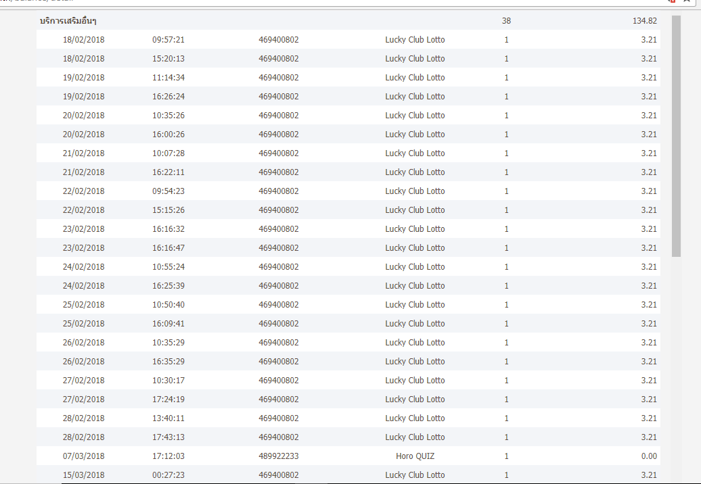Click amount 3.21 in the 10:55:24 row
701x484 pixels.
tap(649, 267)
